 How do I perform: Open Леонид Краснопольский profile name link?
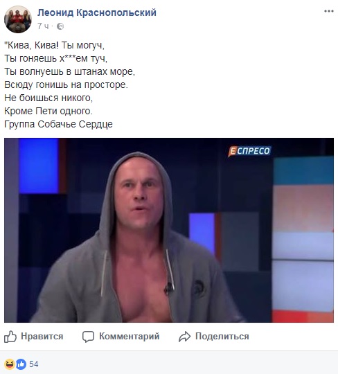97,12
